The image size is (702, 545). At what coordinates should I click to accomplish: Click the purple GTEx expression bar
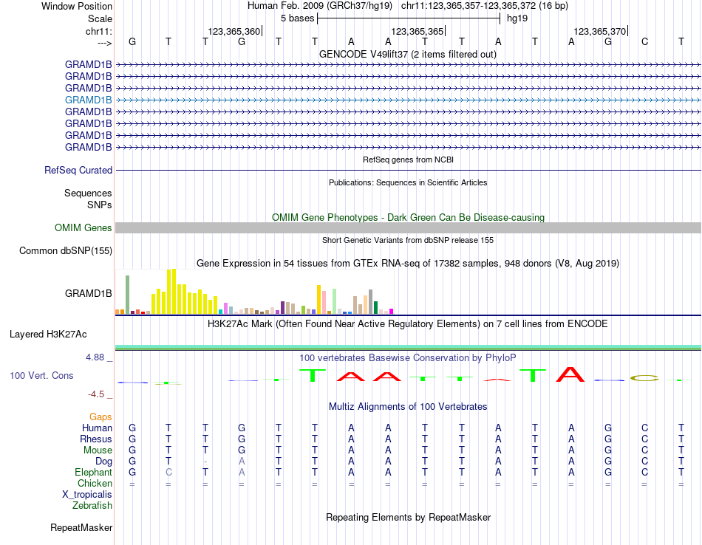click(282, 307)
